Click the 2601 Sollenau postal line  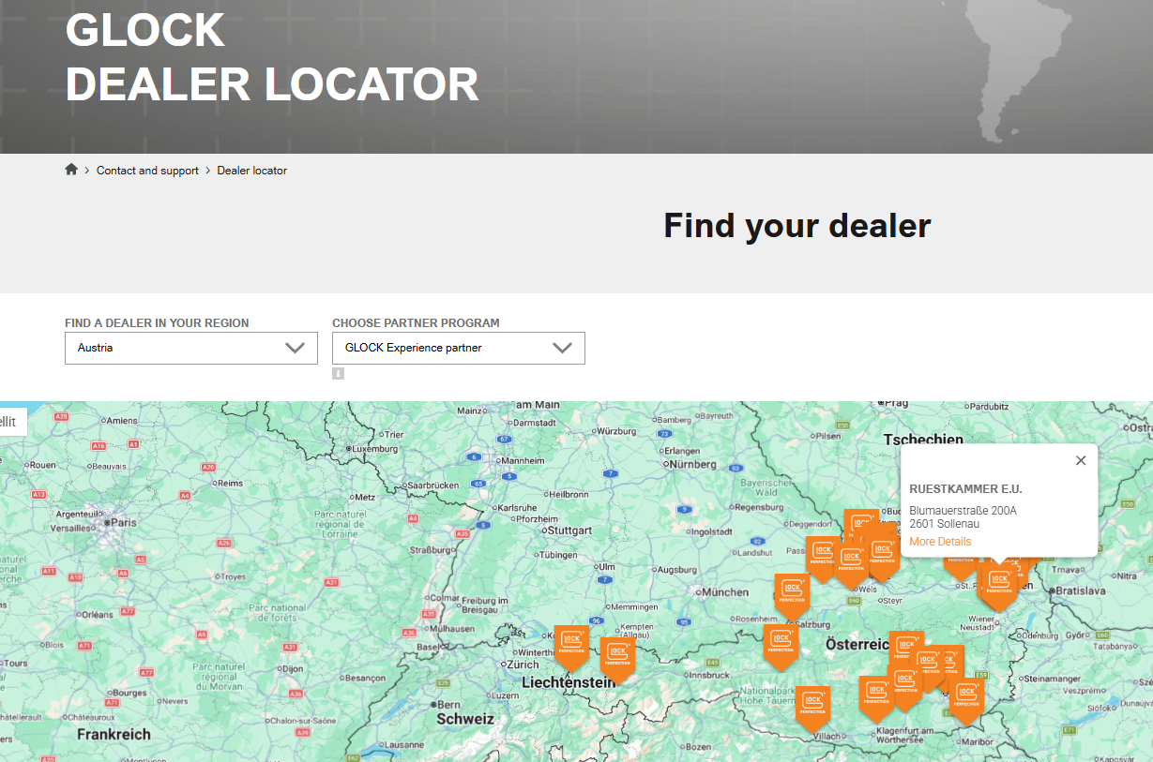[944, 524]
